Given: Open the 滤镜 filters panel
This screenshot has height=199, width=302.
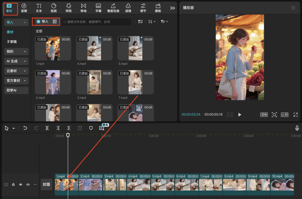Looking at the screenshot, I should 128,8.
